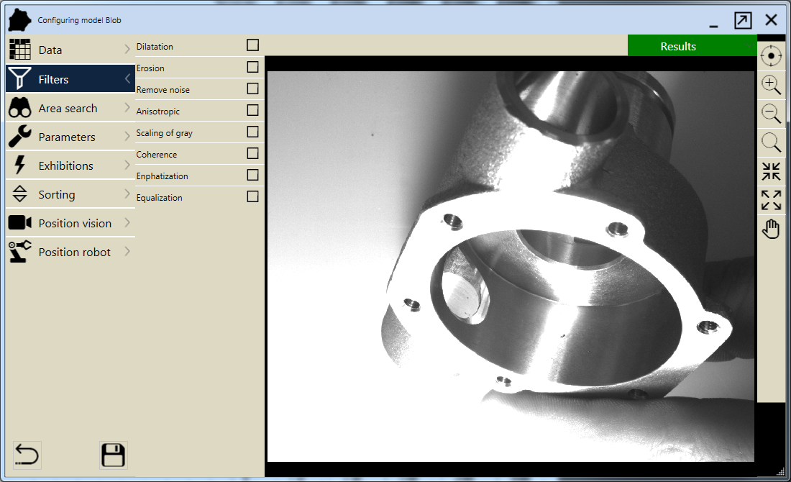Click the Data grid icon
Screen dimensions: 791x482
[19, 50]
